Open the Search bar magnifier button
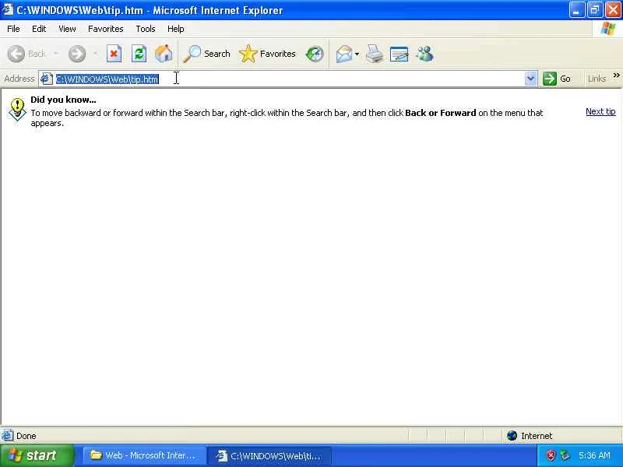 coord(206,54)
